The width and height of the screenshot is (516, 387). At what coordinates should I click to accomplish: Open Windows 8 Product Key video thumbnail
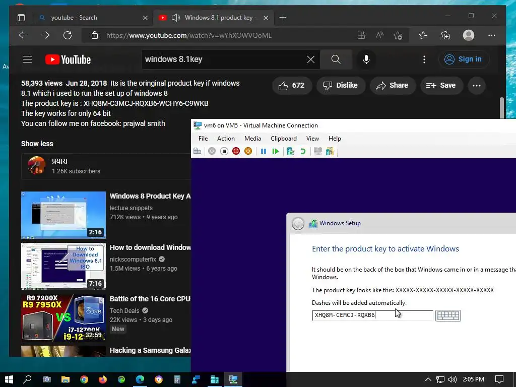click(x=63, y=215)
